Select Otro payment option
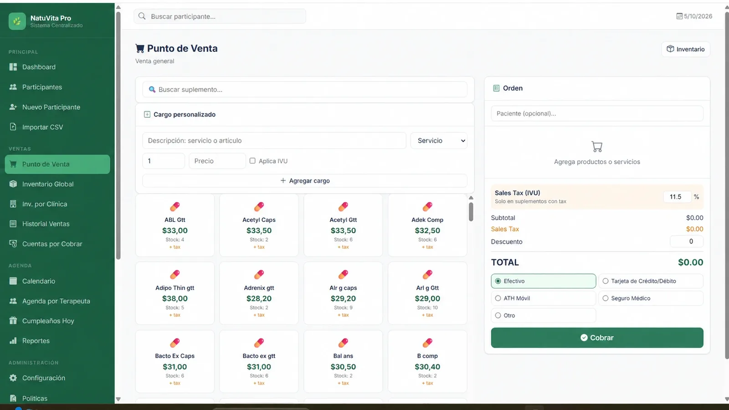Viewport: 729px width, 410px height. (543, 315)
